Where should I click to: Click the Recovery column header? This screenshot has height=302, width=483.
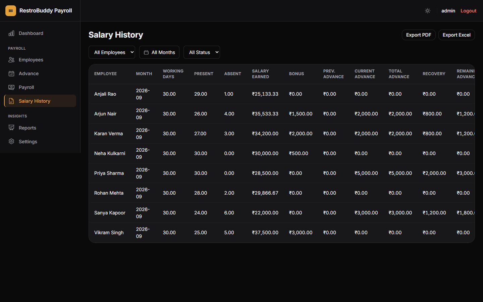click(434, 74)
